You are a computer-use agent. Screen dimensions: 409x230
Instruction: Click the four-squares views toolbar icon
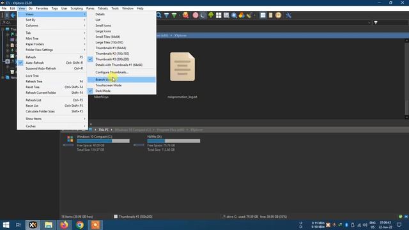[219, 15]
